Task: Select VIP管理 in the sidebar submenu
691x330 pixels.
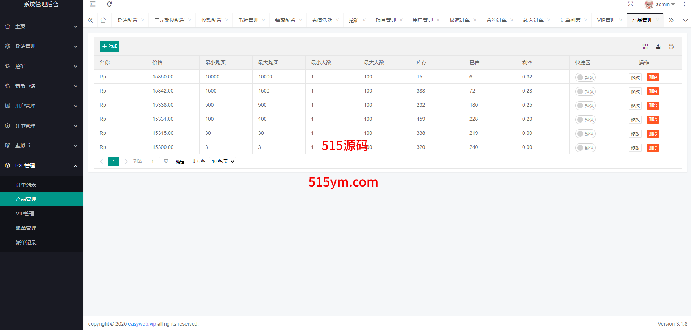Action: coord(25,214)
